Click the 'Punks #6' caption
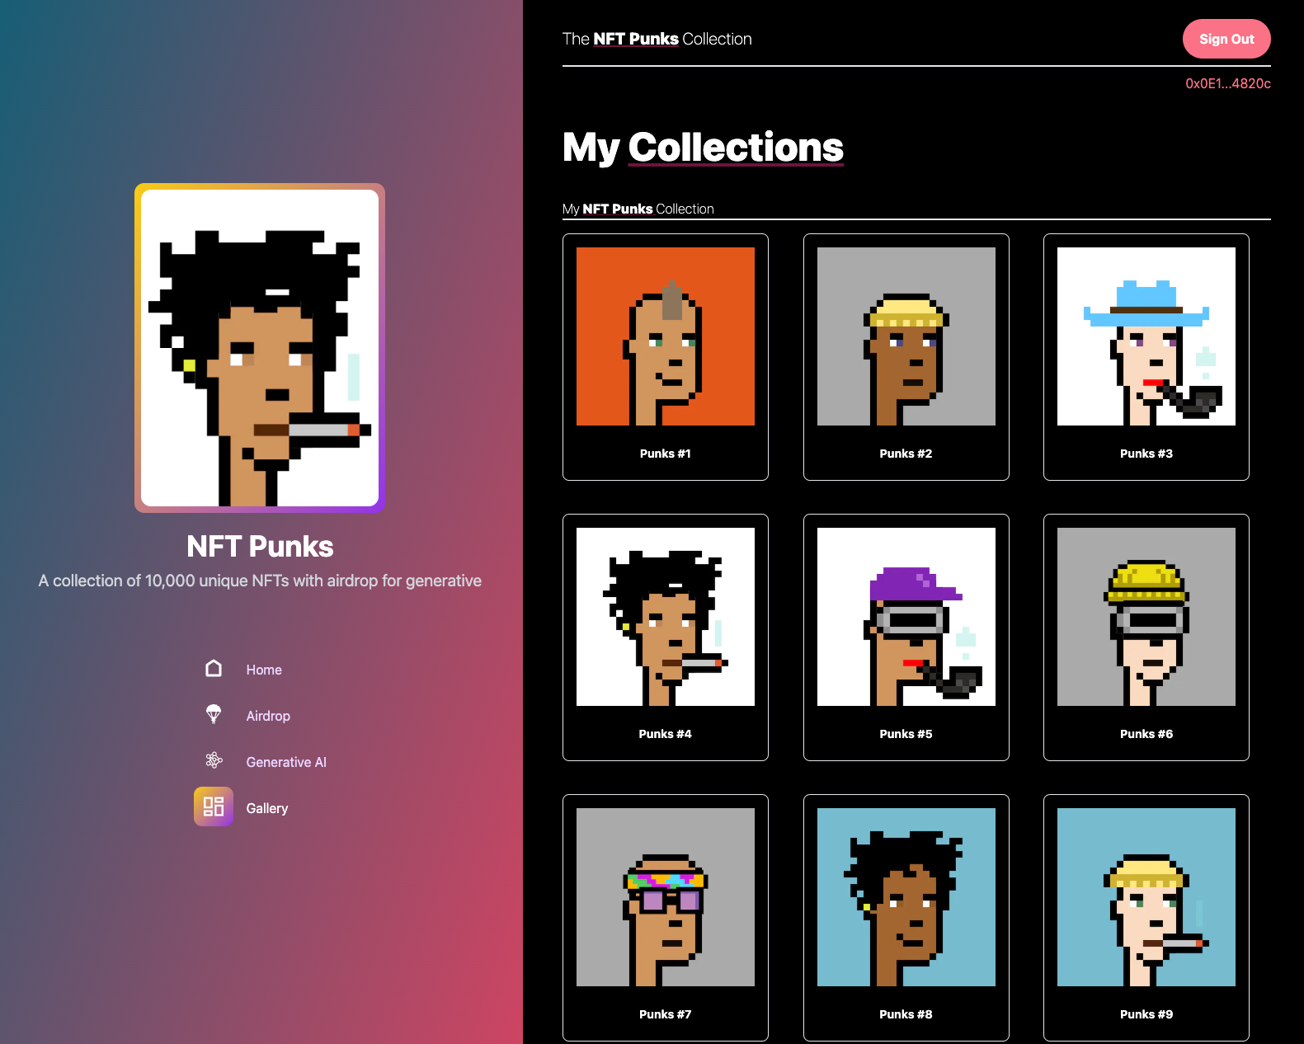 point(1146,734)
